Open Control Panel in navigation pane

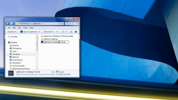(x=17, y=60)
